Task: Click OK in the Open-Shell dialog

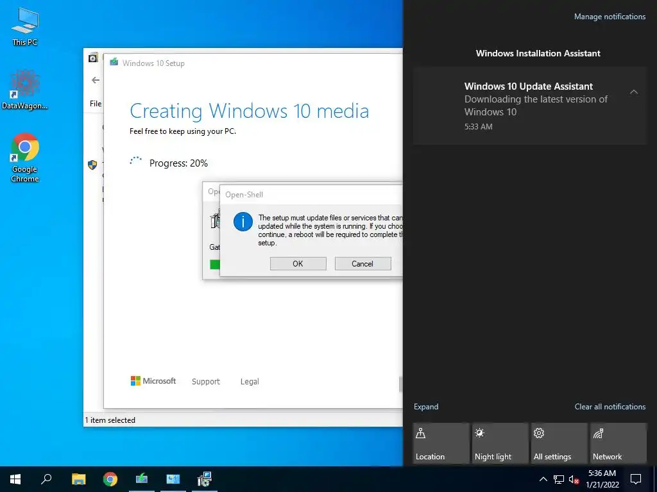Action: tap(298, 263)
